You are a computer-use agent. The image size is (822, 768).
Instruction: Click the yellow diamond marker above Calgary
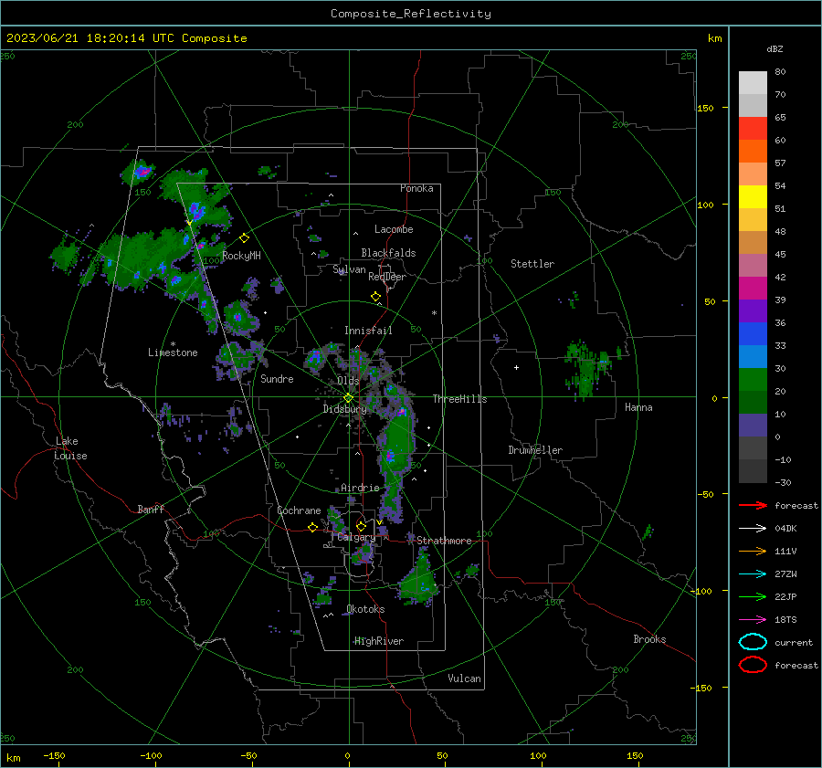click(361, 526)
